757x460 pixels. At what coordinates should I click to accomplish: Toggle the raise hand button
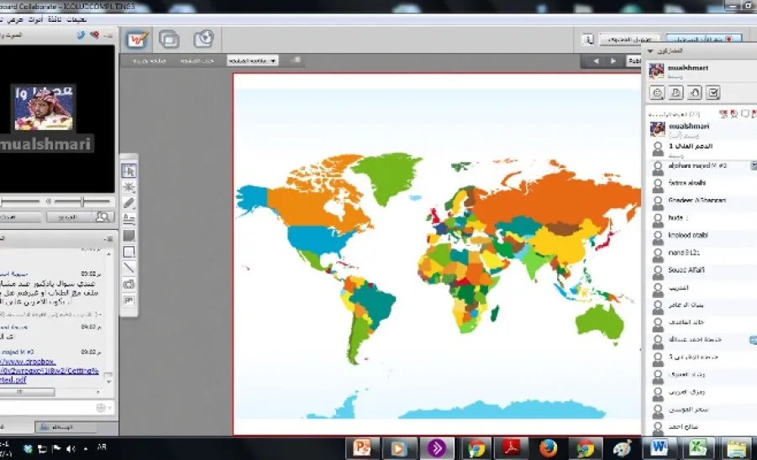tap(694, 92)
